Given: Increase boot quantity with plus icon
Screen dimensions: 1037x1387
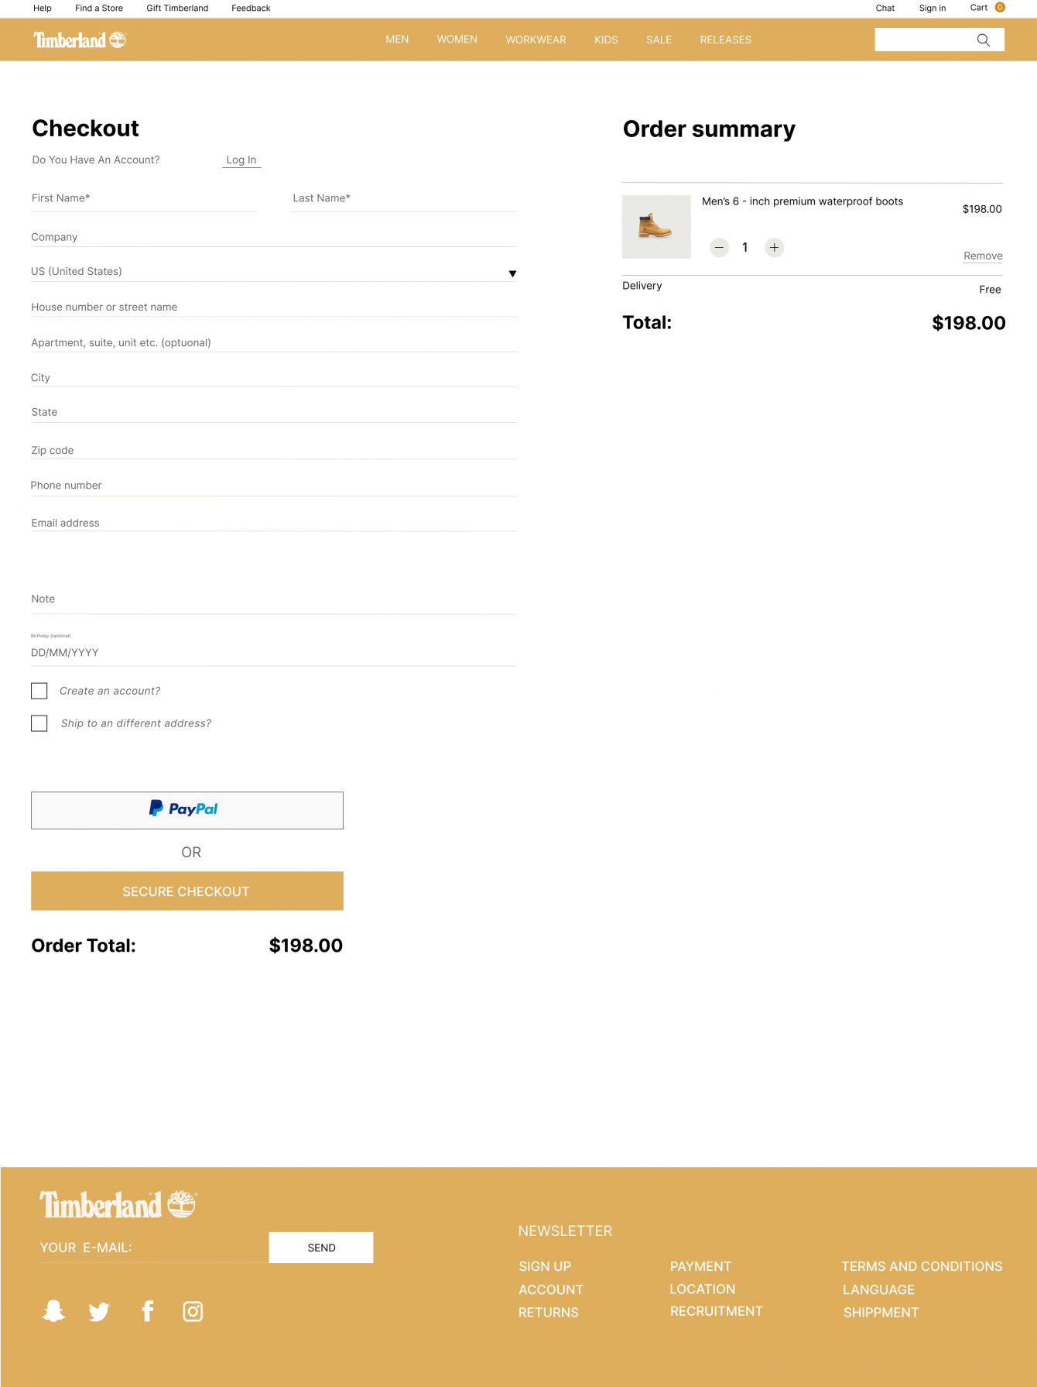Looking at the screenshot, I should click(x=774, y=248).
